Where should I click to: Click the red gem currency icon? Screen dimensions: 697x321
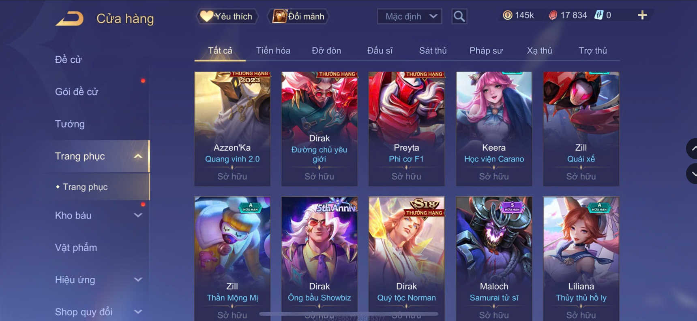(553, 15)
